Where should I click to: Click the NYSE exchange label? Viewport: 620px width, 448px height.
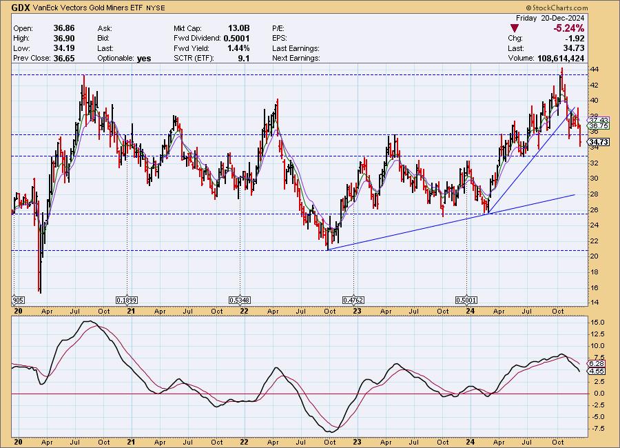156,8
